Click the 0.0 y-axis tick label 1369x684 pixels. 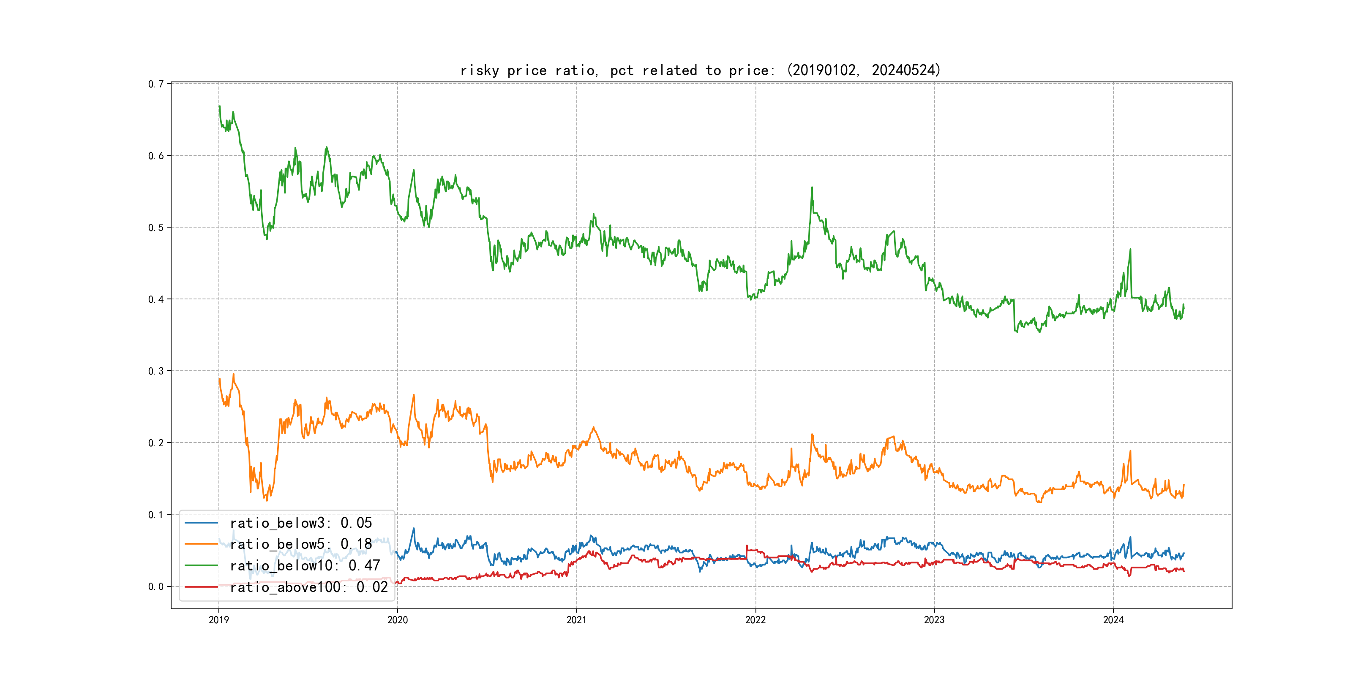(156, 586)
